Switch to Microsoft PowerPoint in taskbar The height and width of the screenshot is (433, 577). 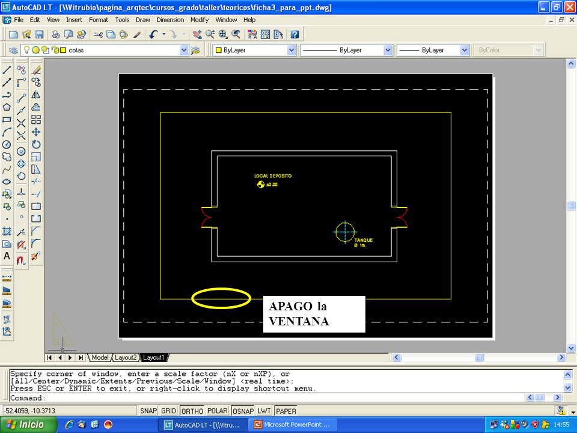coord(294,425)
